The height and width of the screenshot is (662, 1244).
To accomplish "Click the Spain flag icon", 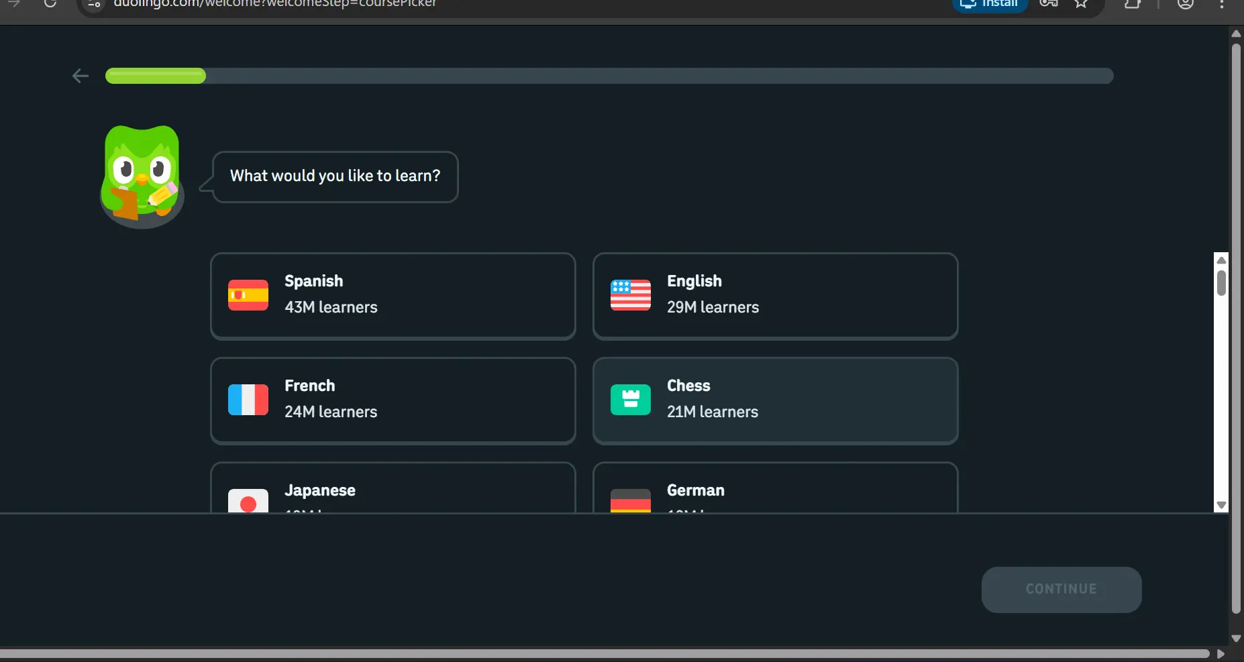I will tap(248, 295).
